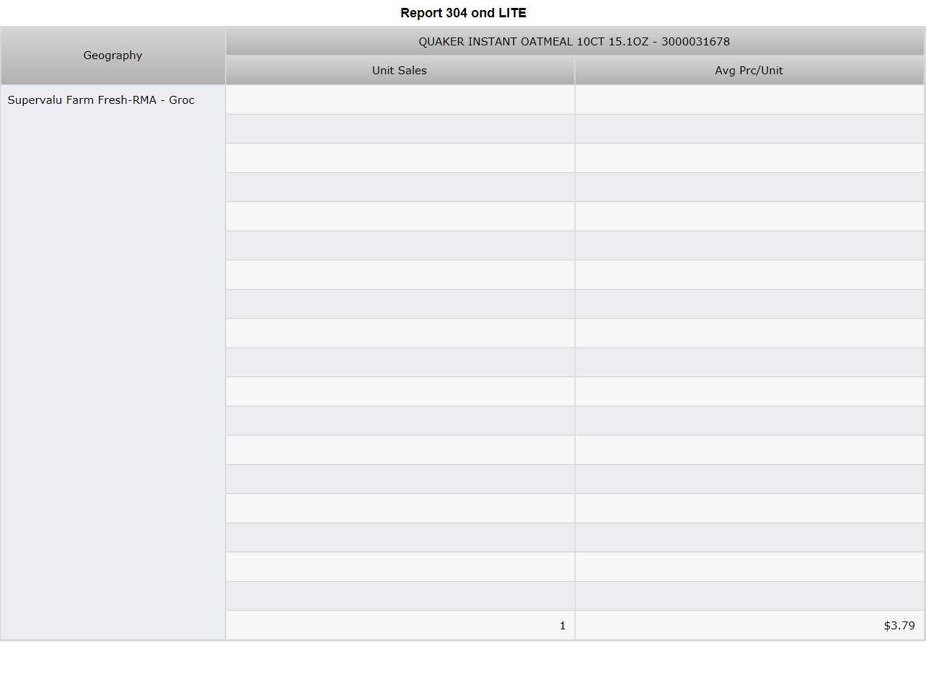The width and height of the screenshot is (926, 682).
Task: Click the Report 304 ond LITE title
Action: coord(464,13)
